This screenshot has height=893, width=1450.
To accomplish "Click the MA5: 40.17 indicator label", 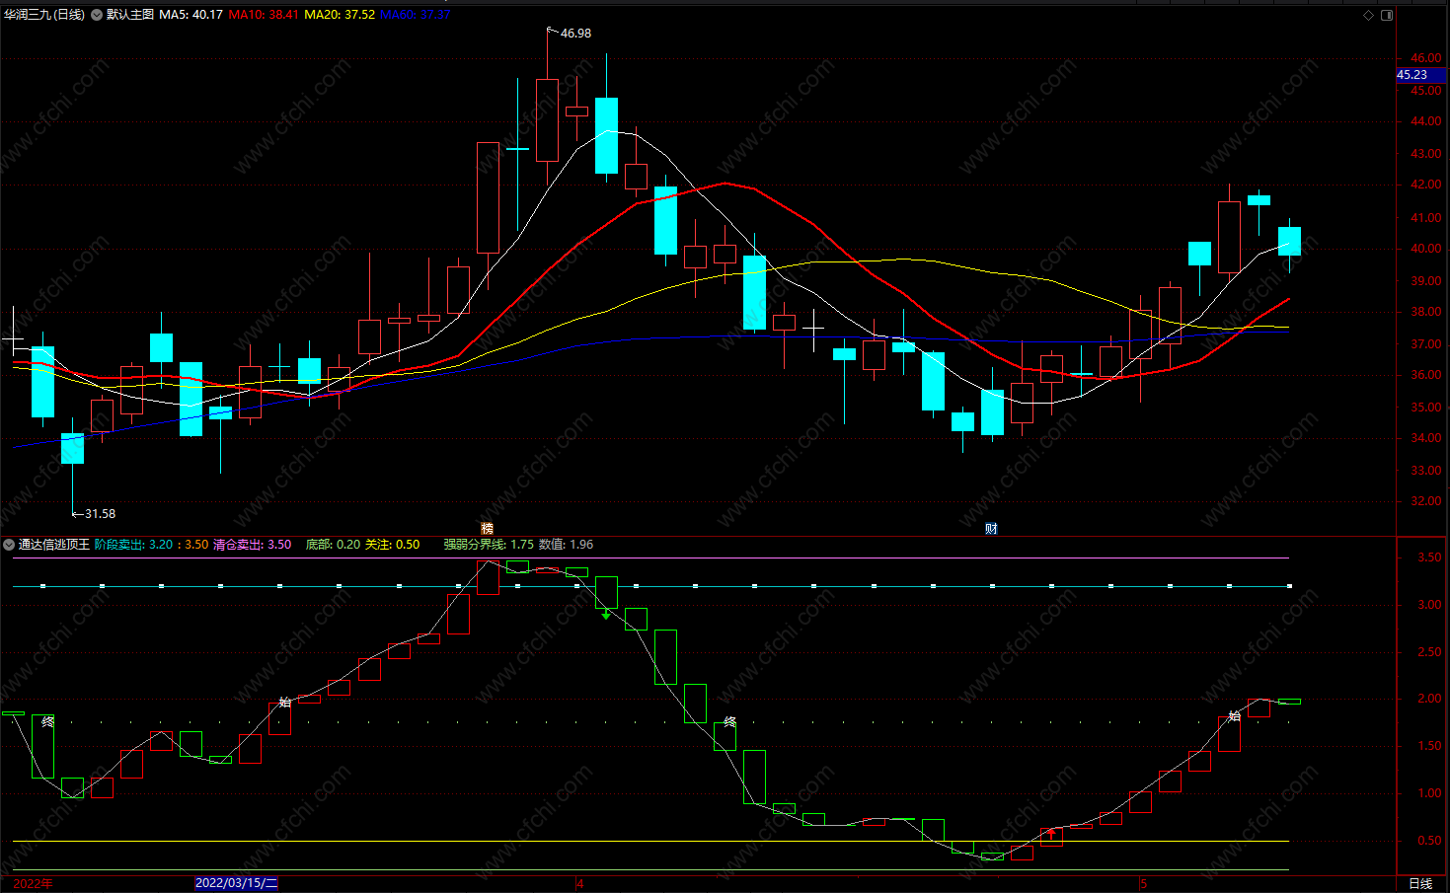I will (x=191, y=15).
